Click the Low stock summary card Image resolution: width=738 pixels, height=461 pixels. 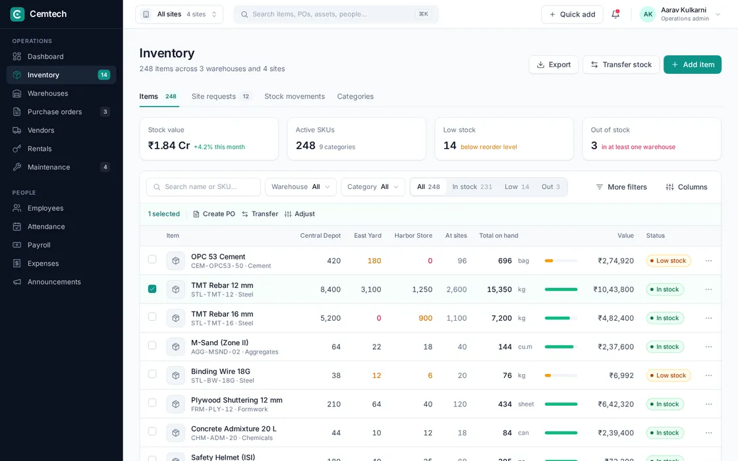coord(504,139)
